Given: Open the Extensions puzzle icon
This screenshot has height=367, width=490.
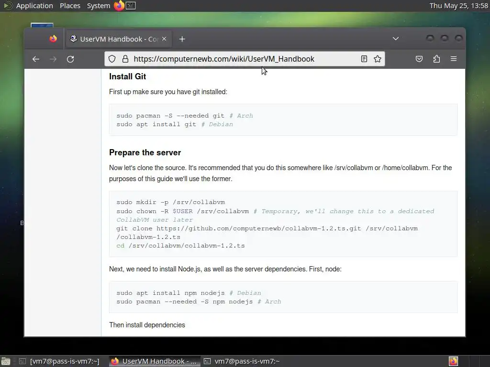Looking at the screenshot, I should (x=436, y=59).
